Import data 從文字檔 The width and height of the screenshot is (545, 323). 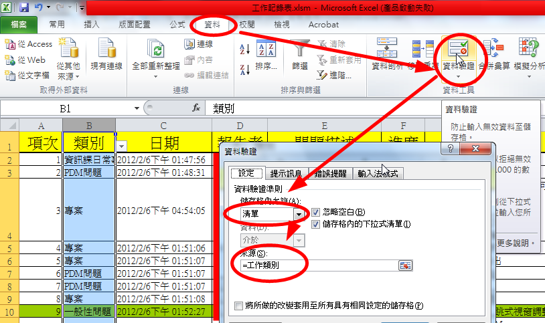pos(27,75)
